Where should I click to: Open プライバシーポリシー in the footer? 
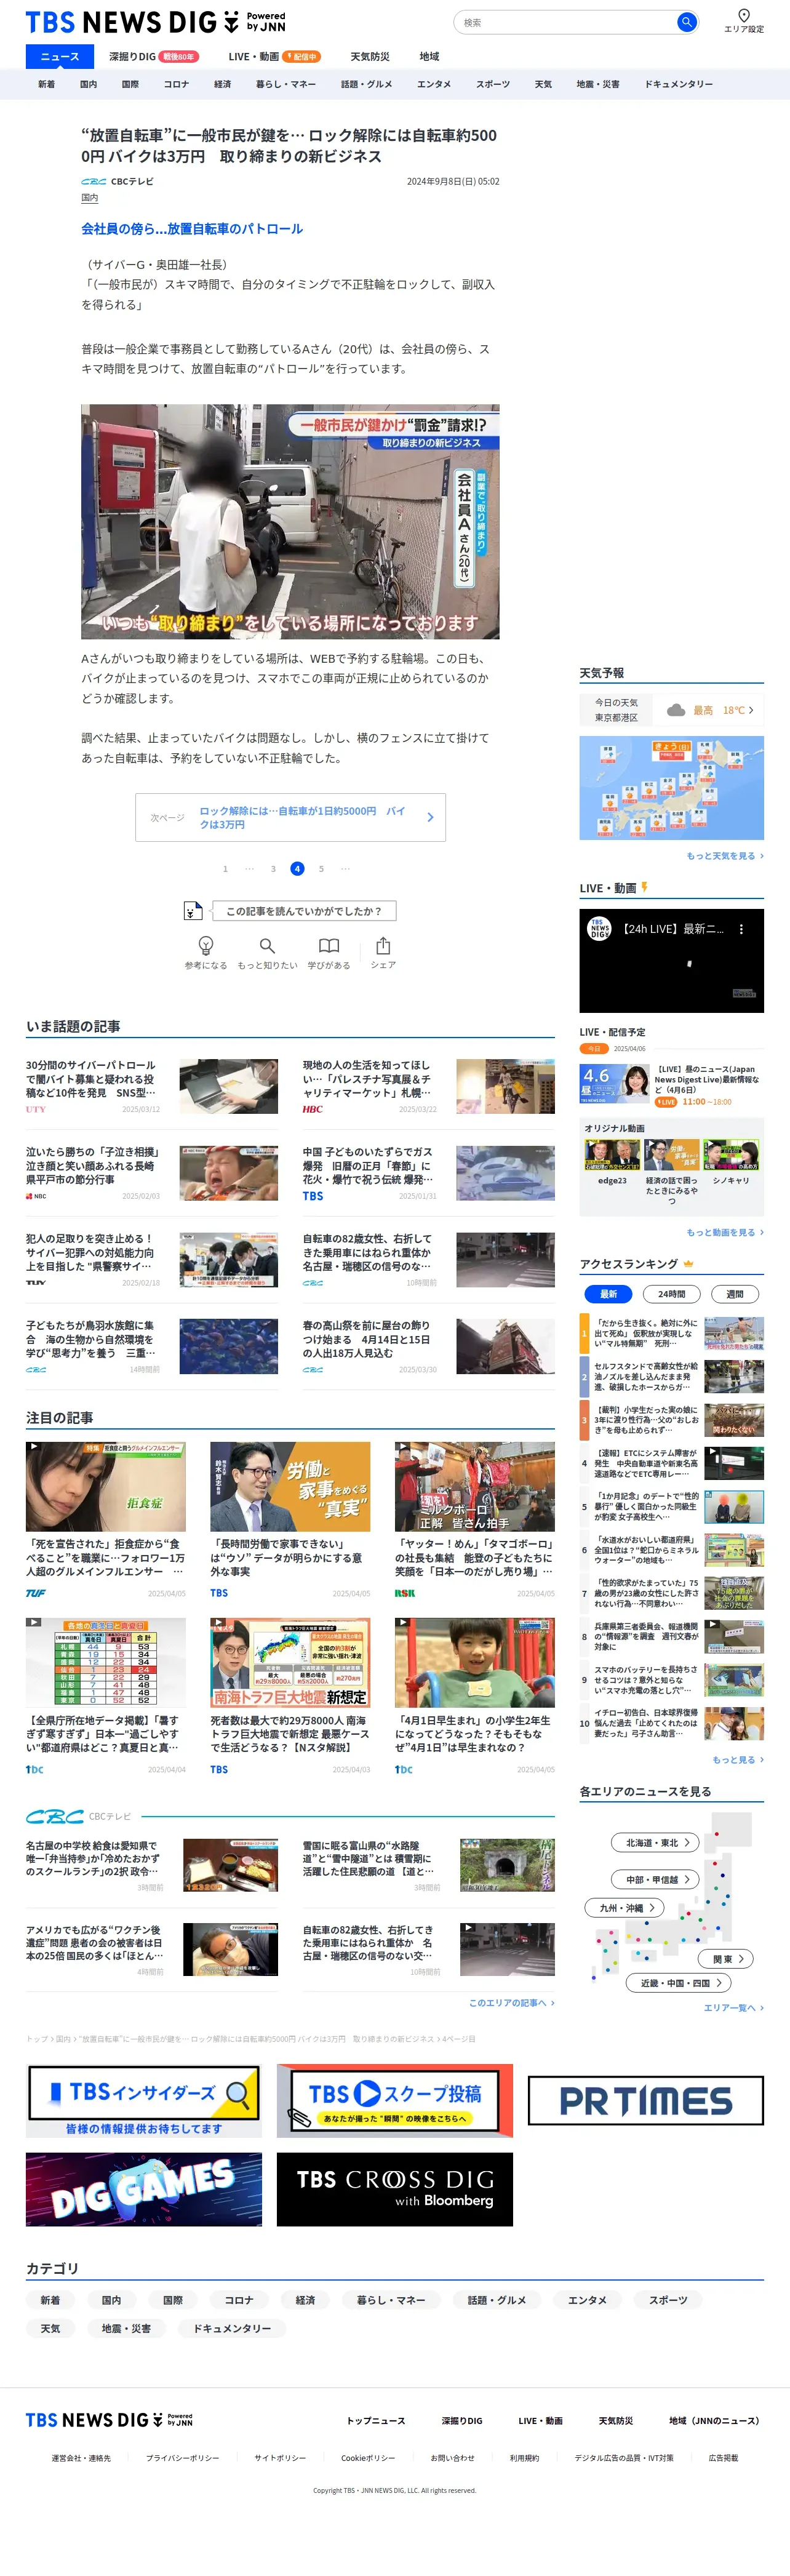click(x=183, y=2458)
